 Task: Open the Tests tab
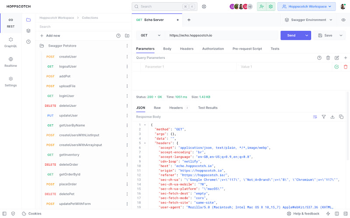point(275,49)
